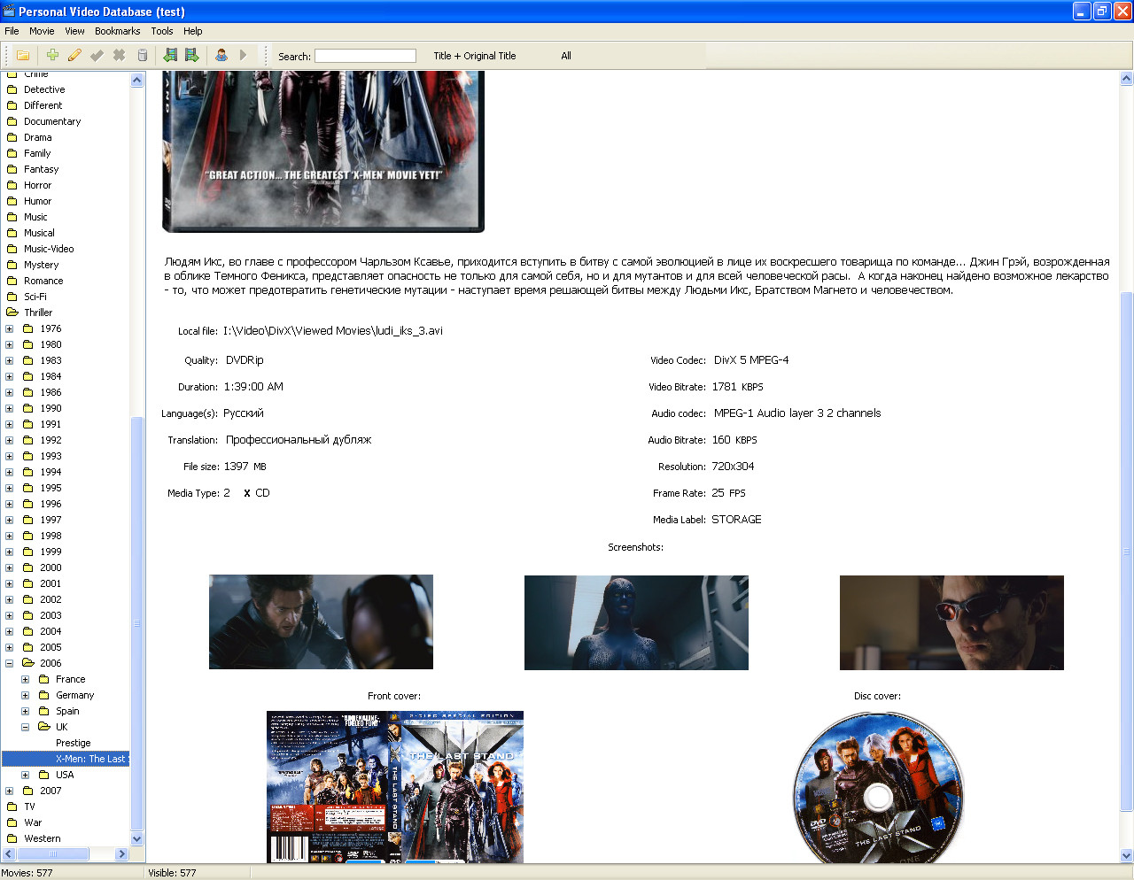Viewport: 1134px width, 880px height.
Task: Click the Title + Original Title search option
Action: 475,56
